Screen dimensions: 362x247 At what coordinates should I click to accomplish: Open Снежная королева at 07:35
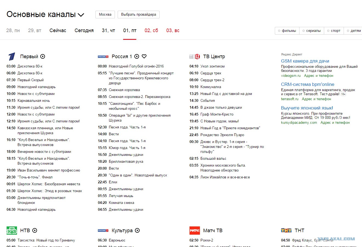(124, 90)
